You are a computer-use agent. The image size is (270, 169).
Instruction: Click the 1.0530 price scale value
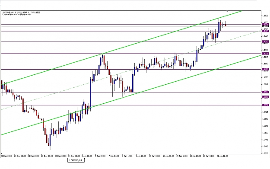tap(265, 133)
